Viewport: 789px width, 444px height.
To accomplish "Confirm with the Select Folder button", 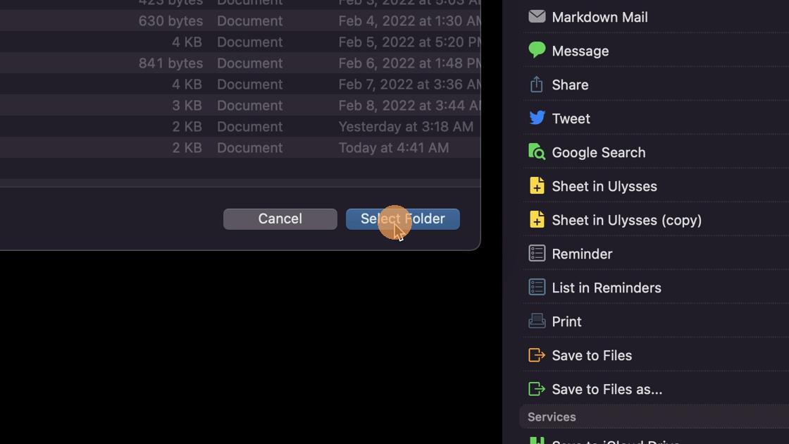I will 402,219.
